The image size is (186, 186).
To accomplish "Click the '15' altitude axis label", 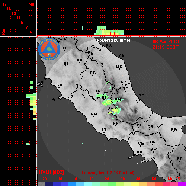I will (9, 9).
